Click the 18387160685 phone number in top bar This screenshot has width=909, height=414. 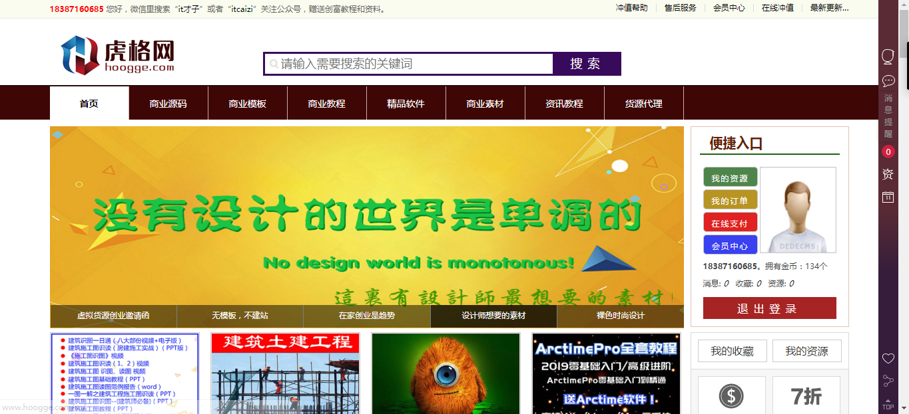pyautogui.click(x=77, y=9)
